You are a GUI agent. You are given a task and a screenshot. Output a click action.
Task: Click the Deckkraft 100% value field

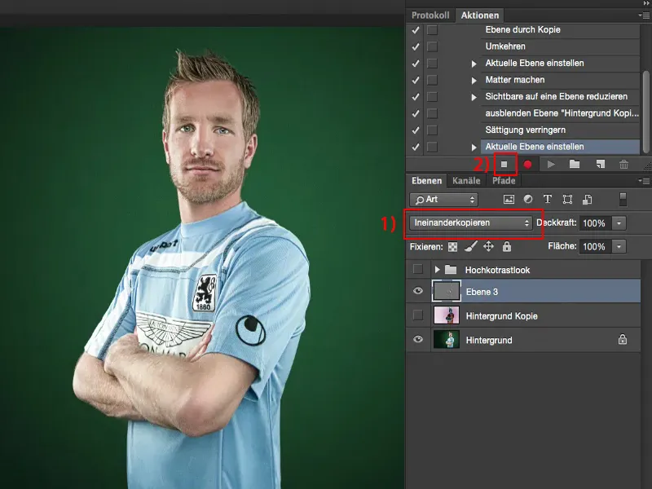(x=595, y=223)
